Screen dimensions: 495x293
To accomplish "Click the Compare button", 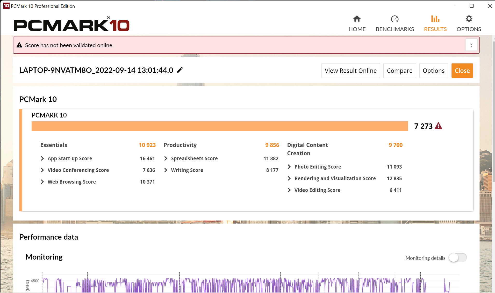I will (x=400, y=71).
